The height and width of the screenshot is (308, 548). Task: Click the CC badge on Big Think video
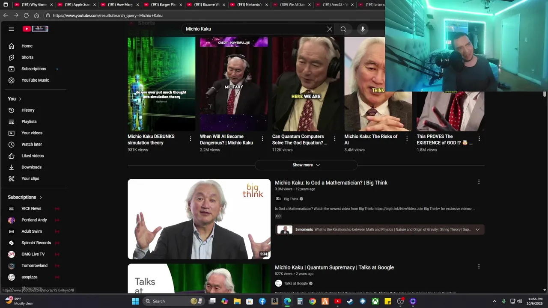tap(278, 216)
